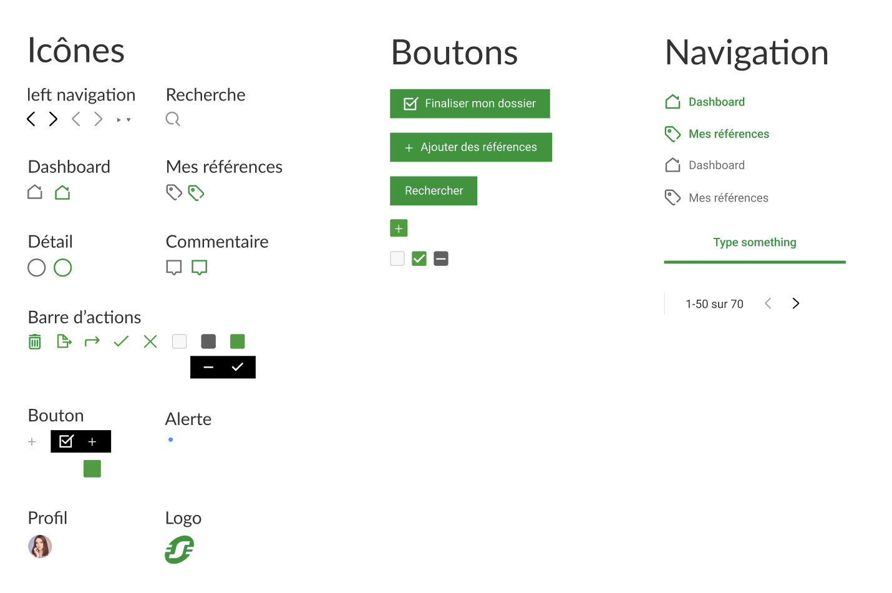The height and width of the screenshot is (593, 892).
Task: Expand the small dropdown arrows under left navigation
Action: point(123,119)
